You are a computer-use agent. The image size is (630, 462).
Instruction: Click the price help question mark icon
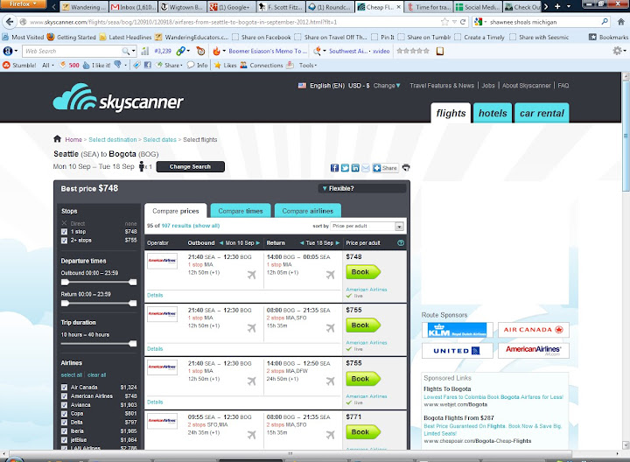401,242
